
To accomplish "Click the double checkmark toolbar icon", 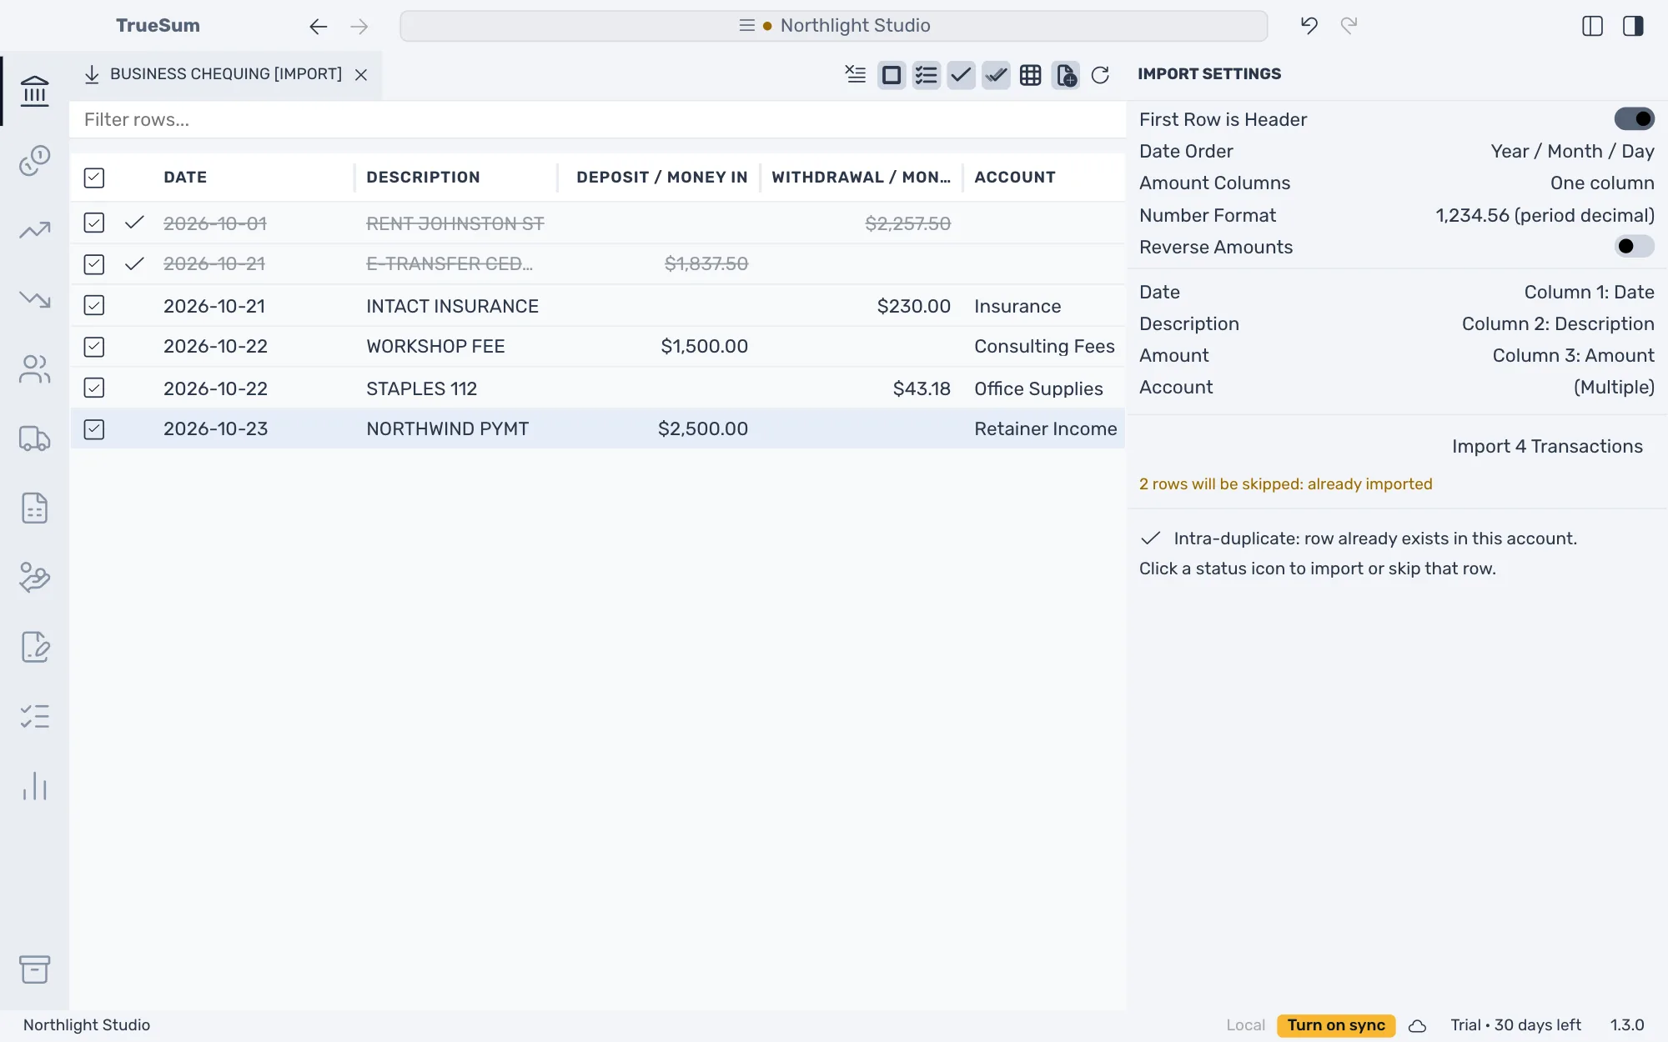I will 996,75.
